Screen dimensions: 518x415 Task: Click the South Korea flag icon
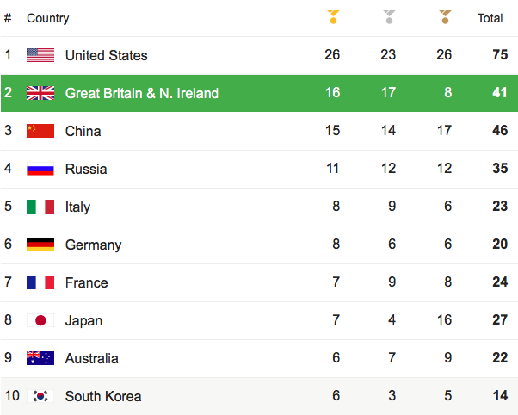coord(40,396)
